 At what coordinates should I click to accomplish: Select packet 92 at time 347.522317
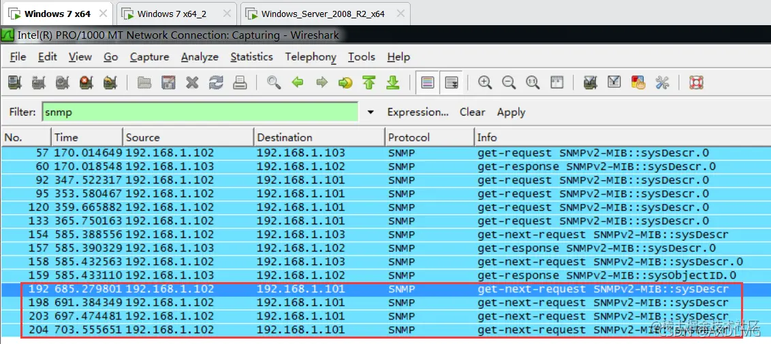tap(385, 180)
